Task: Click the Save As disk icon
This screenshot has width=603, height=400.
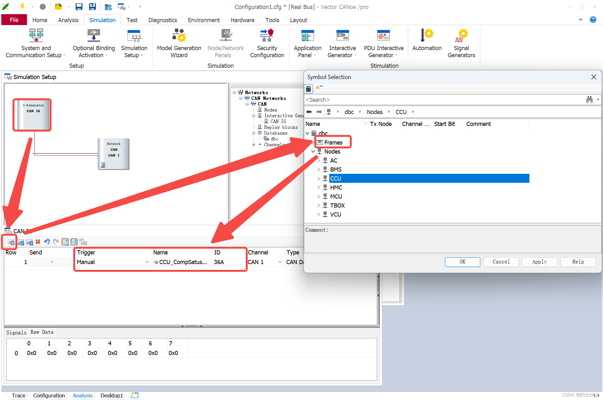Action: pyautogui.click(x=93, y=7)
